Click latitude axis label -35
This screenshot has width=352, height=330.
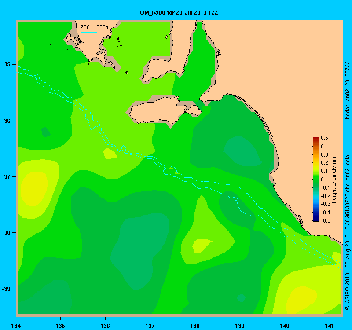pos(6,65)
